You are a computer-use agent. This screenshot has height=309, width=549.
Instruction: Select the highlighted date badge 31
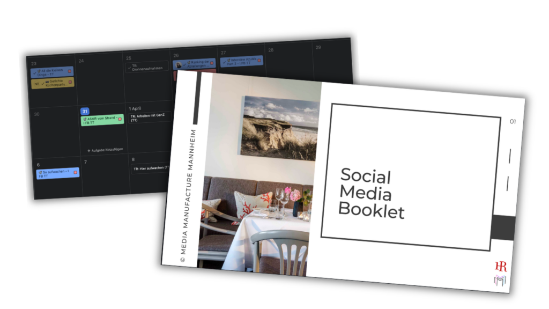point(85,111)
